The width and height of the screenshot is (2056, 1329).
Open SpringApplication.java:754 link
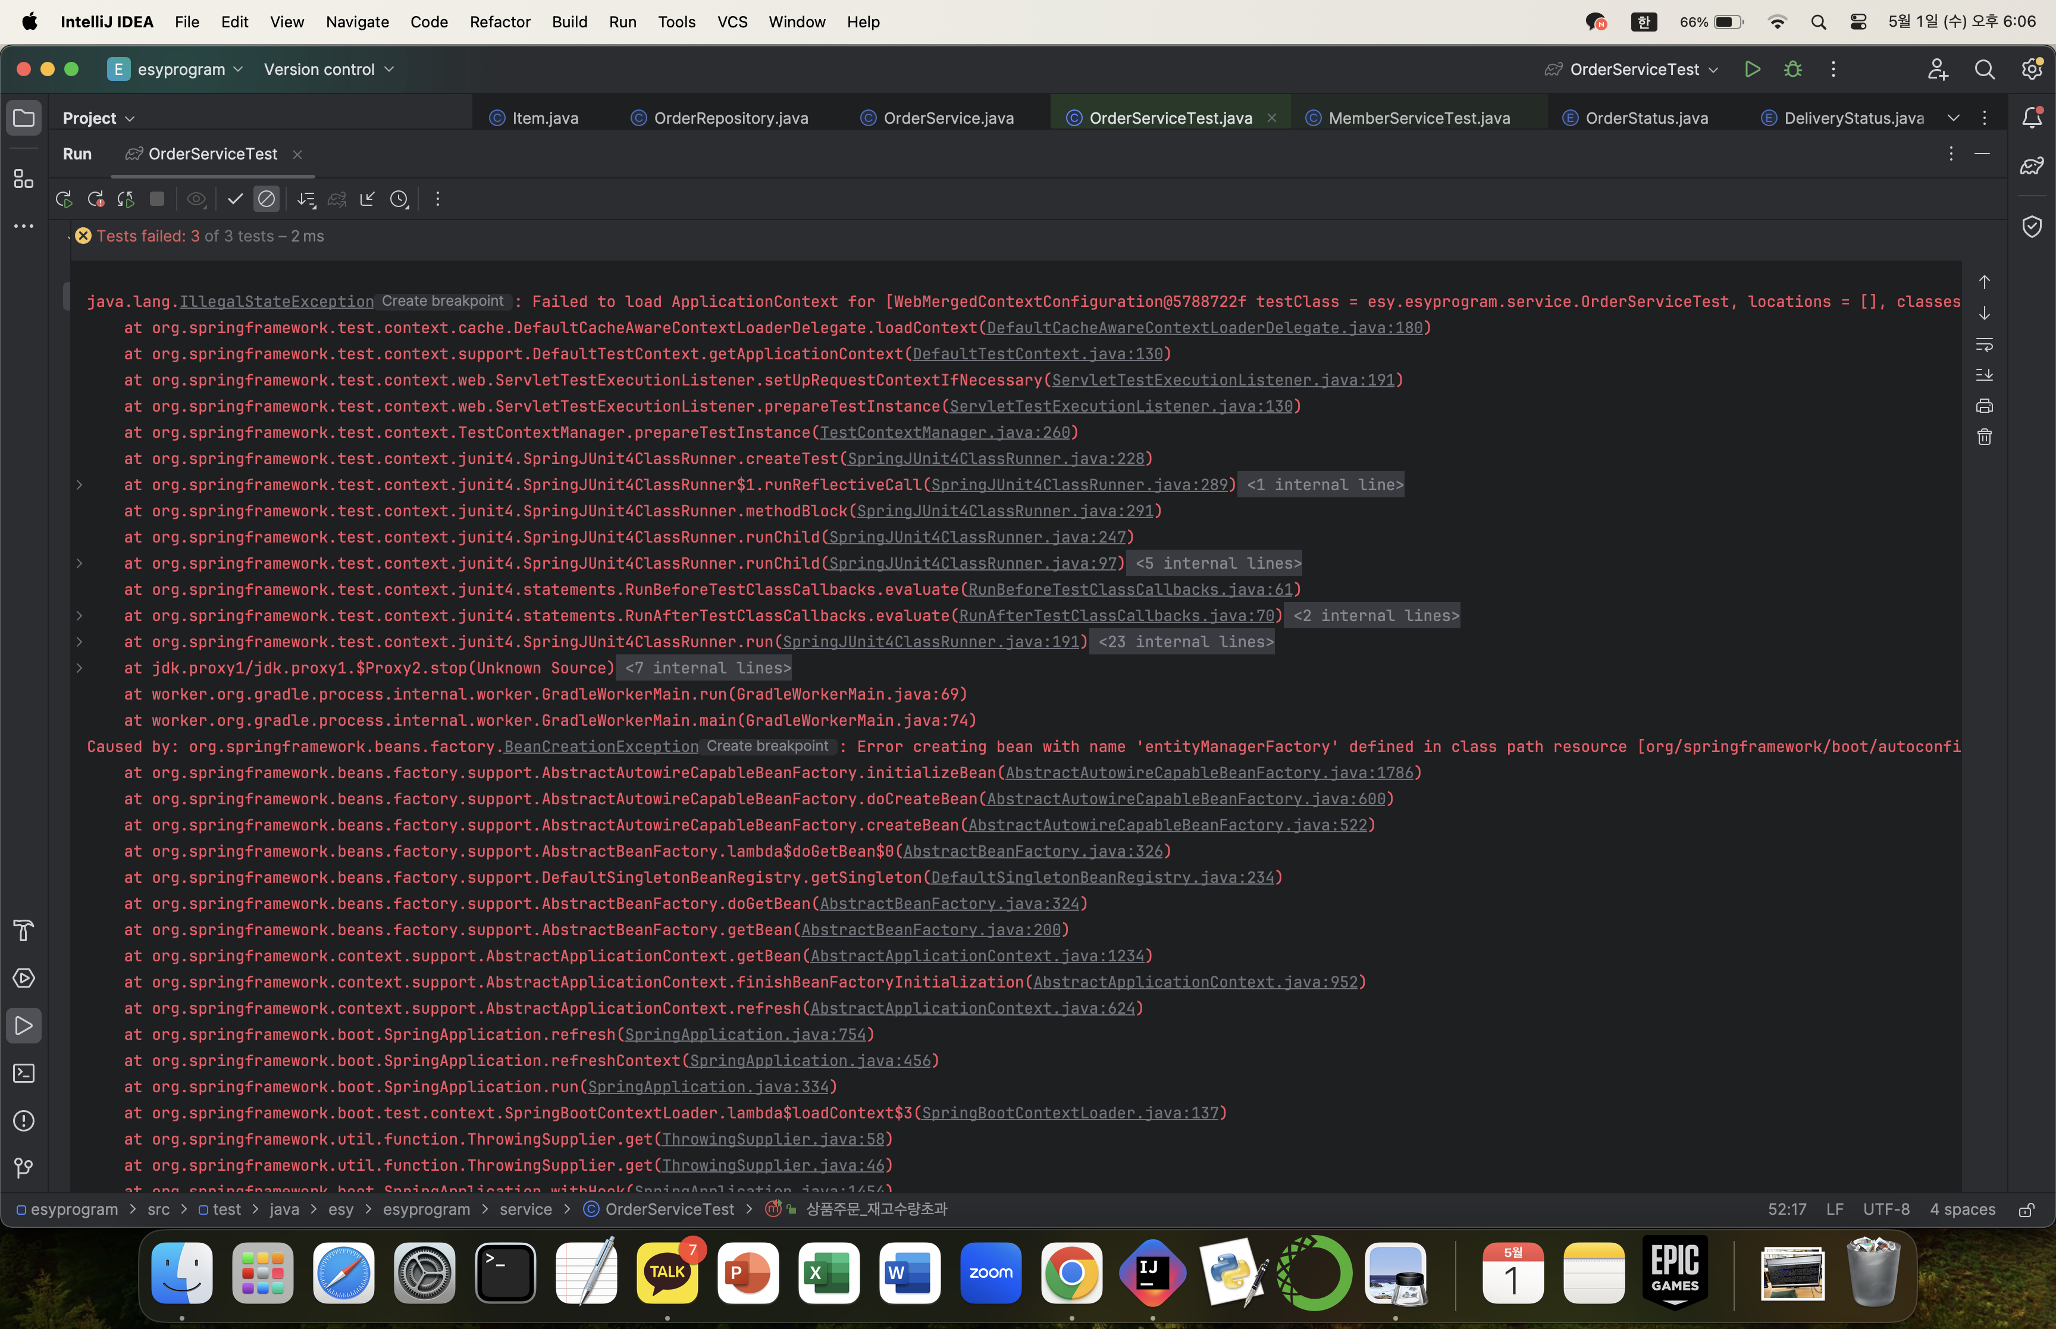tap(745, 1035)
